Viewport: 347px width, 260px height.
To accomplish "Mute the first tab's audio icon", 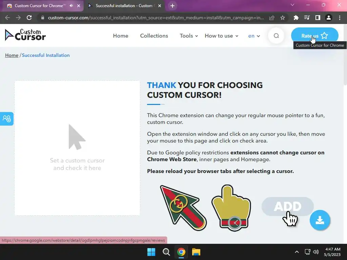I will [x=71, y=6].
